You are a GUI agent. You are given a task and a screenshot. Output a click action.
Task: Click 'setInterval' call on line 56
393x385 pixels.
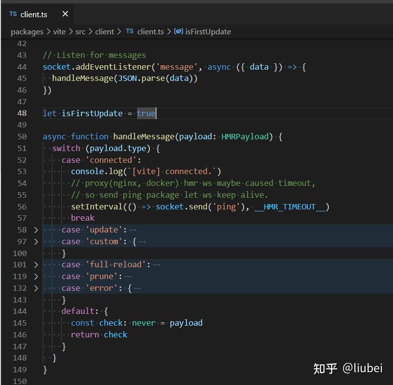(x=97, y=207)
